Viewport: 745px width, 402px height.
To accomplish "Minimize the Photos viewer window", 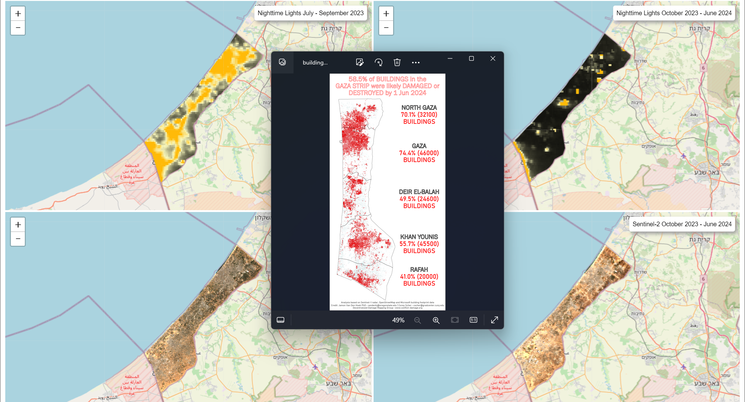I will [450, 59].
